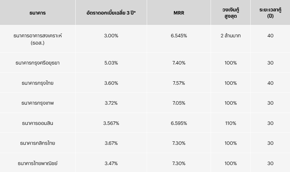Click the ธนาคารกสิกรไทย bank name
Image resolution: width=290 pixels, height=172 pixels.
[37, 143]
